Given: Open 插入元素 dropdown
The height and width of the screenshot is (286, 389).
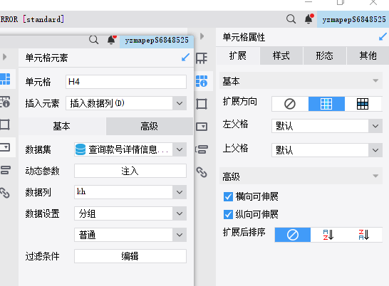Looking at the screenshot, I should pos(180,103).
